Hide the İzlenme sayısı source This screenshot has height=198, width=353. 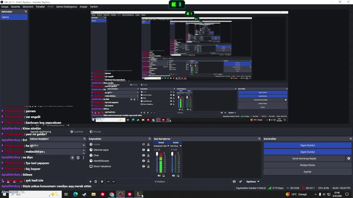[x=143, y=150]
